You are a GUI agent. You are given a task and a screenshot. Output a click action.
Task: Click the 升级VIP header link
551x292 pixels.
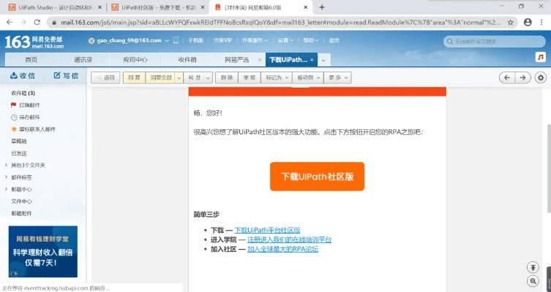(x=222, y=40)
